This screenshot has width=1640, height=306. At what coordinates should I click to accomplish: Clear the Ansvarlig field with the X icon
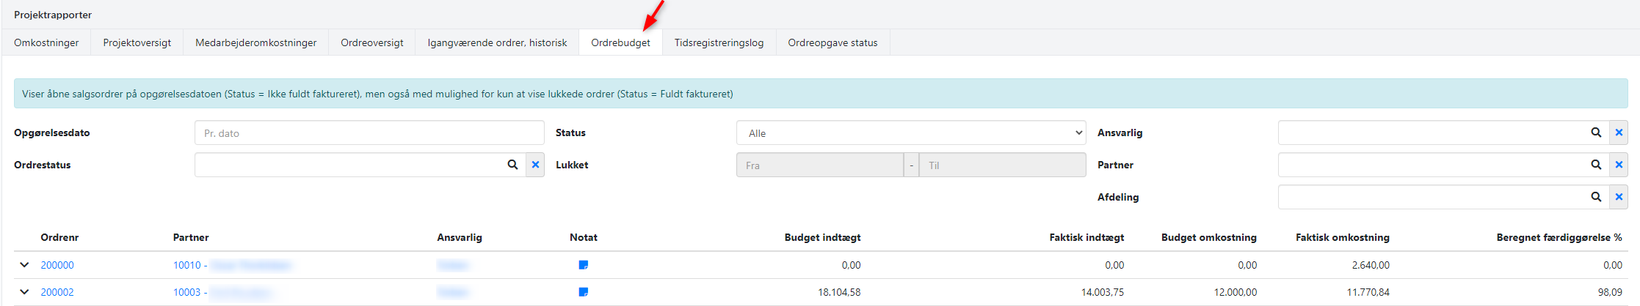tap(1619, 133)
